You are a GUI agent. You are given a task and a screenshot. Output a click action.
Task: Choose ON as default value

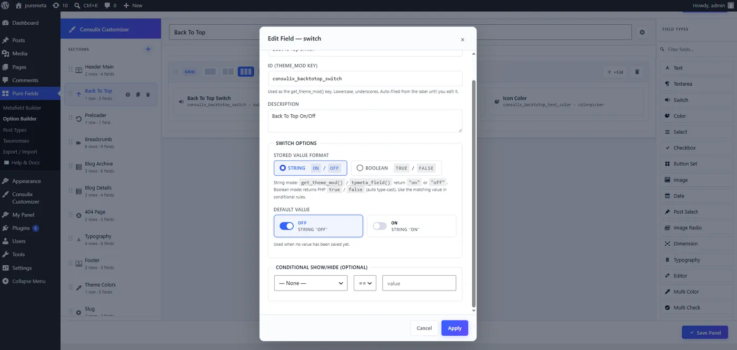point(412,226)
